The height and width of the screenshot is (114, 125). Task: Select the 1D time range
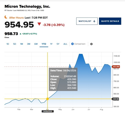coord(8,44)
